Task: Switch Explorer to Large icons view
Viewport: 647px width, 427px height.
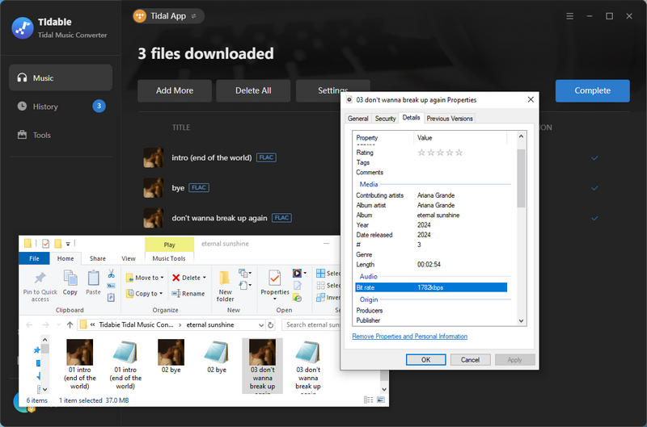Action: 381,400
